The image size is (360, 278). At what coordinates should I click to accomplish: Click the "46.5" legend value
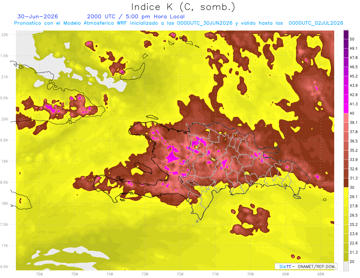(x=354, y=67)
